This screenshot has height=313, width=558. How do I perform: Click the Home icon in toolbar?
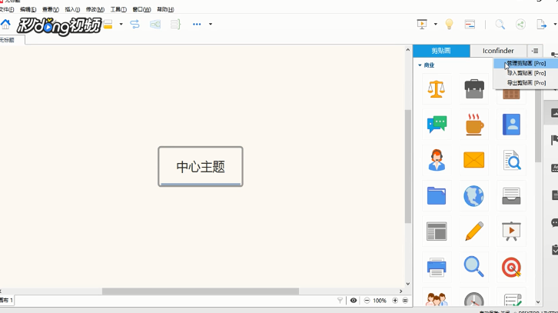(x=5, y=24)
